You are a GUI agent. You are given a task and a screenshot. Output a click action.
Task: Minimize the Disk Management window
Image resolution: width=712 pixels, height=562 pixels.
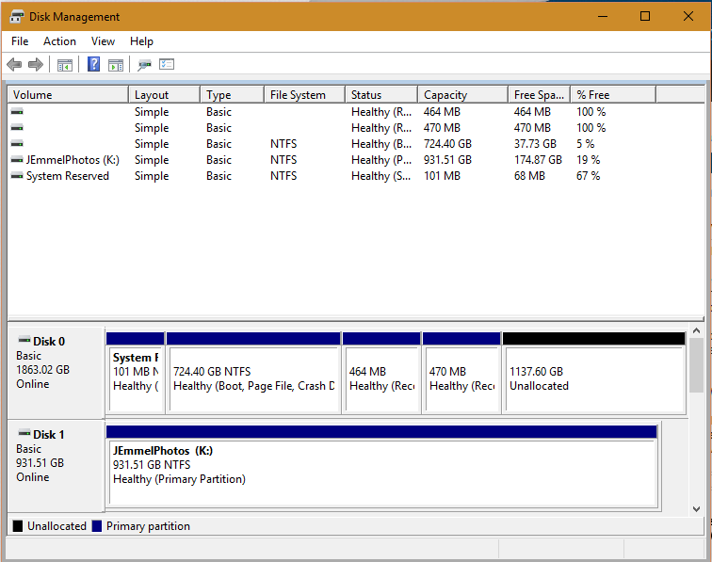tap(603, 17)
